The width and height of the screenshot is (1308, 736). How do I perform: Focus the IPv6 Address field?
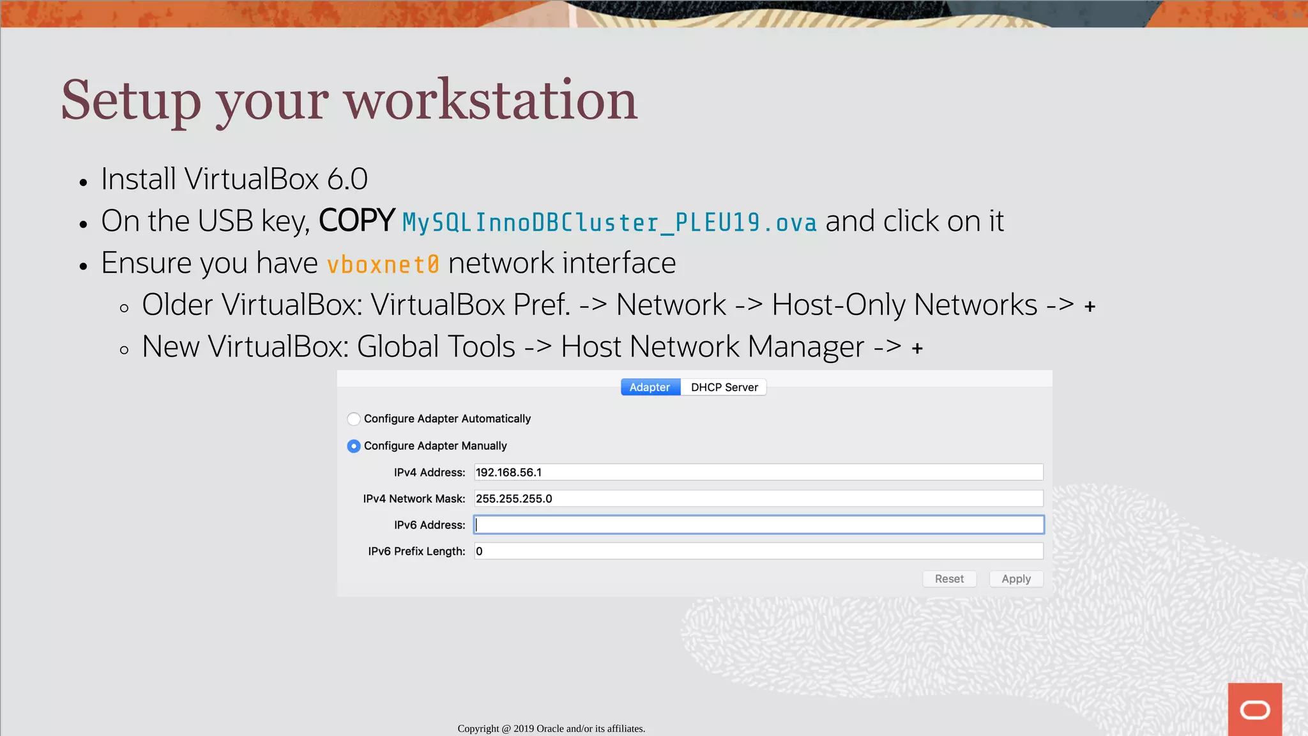(x=759, y=525)
